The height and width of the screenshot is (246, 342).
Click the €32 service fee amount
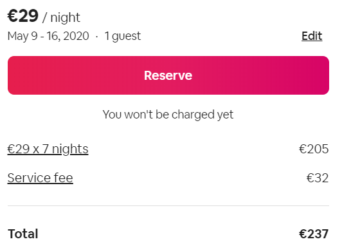[318, 178]
